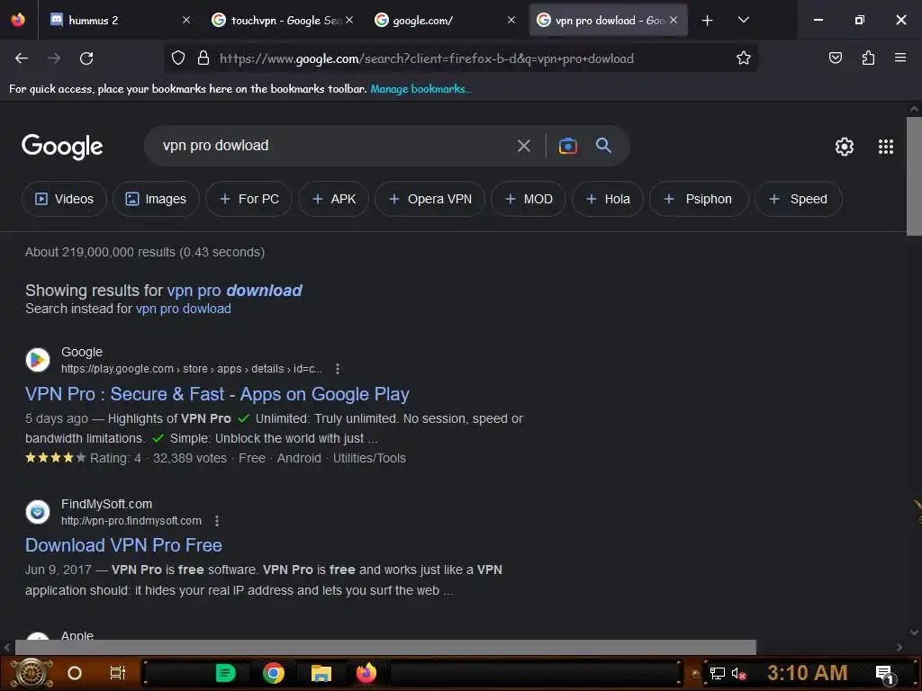Image resolution: width=922 pixels, height=691 pixels.
Task: Go to the Google logo homepage
Action: (x=62, y=147)
